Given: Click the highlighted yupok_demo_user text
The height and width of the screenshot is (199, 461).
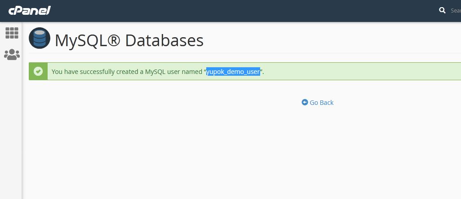Looking at the screenshot, I should click(233, 72).
